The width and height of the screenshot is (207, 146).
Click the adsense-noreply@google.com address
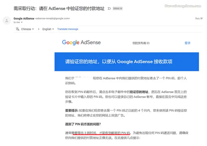pos(53,18)
